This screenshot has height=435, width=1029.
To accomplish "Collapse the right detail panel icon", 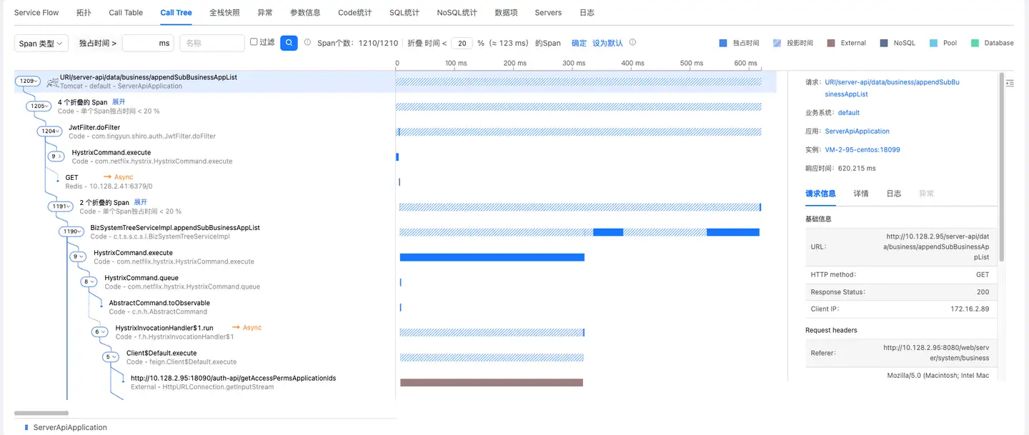I will click(1009, 84).
